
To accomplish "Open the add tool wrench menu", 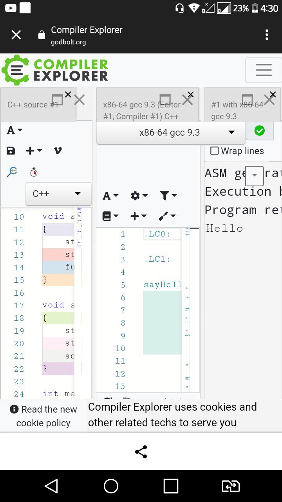I will click(x=168, y=216).
